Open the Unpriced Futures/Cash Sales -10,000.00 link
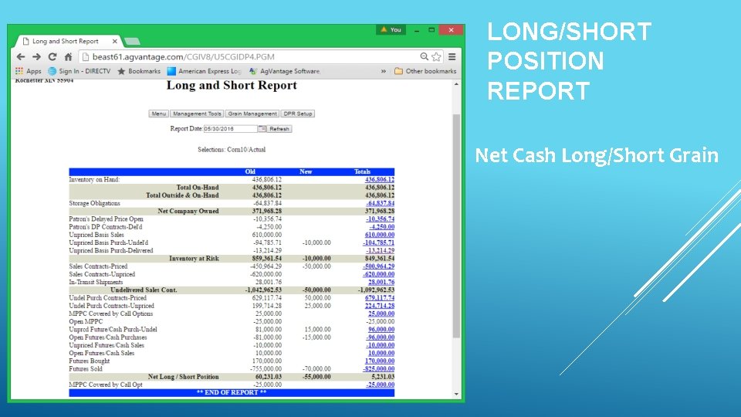Image resolution: width=741 pixels, height=417 pixels. (381, 345)
